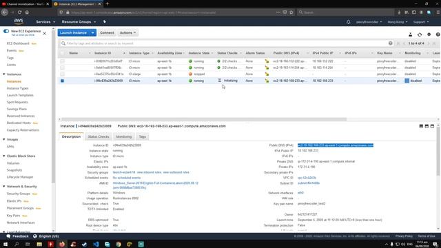Toggle the New EC2 Experience switch
Screen dimensions: 441x248
(6, 31)
